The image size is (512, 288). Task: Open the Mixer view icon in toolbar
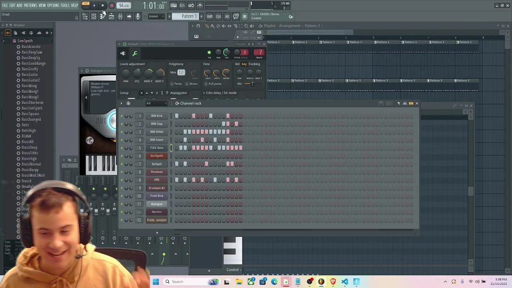[120, 16]
